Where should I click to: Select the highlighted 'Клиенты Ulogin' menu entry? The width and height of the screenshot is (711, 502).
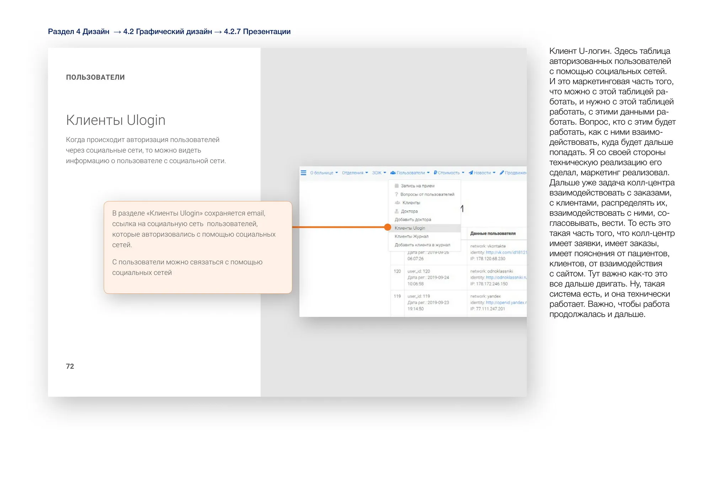click(424, 228)
